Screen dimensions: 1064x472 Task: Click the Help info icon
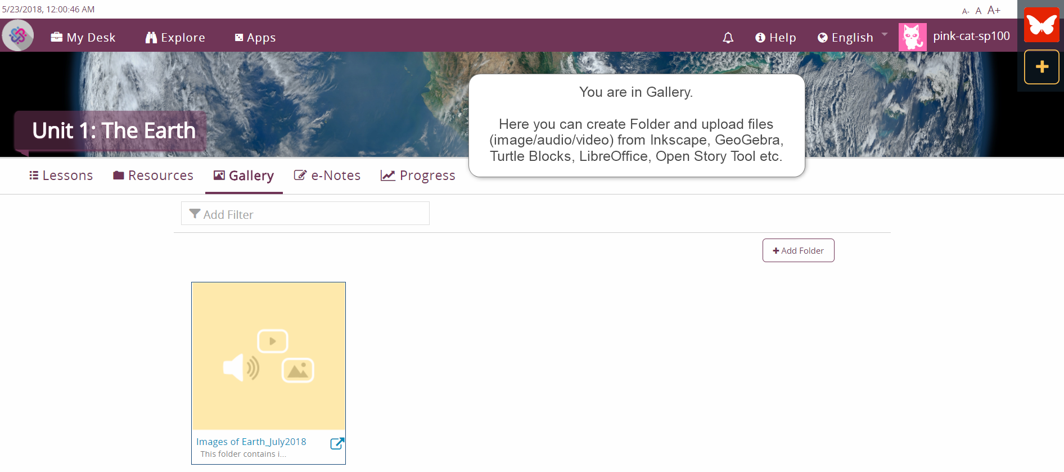(x=760, y=38)
